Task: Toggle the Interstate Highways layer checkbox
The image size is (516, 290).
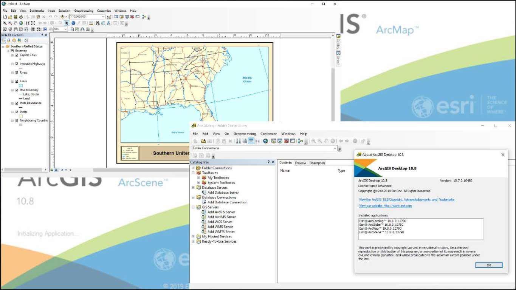Action: pyautogui.click(x=17, y=64)
